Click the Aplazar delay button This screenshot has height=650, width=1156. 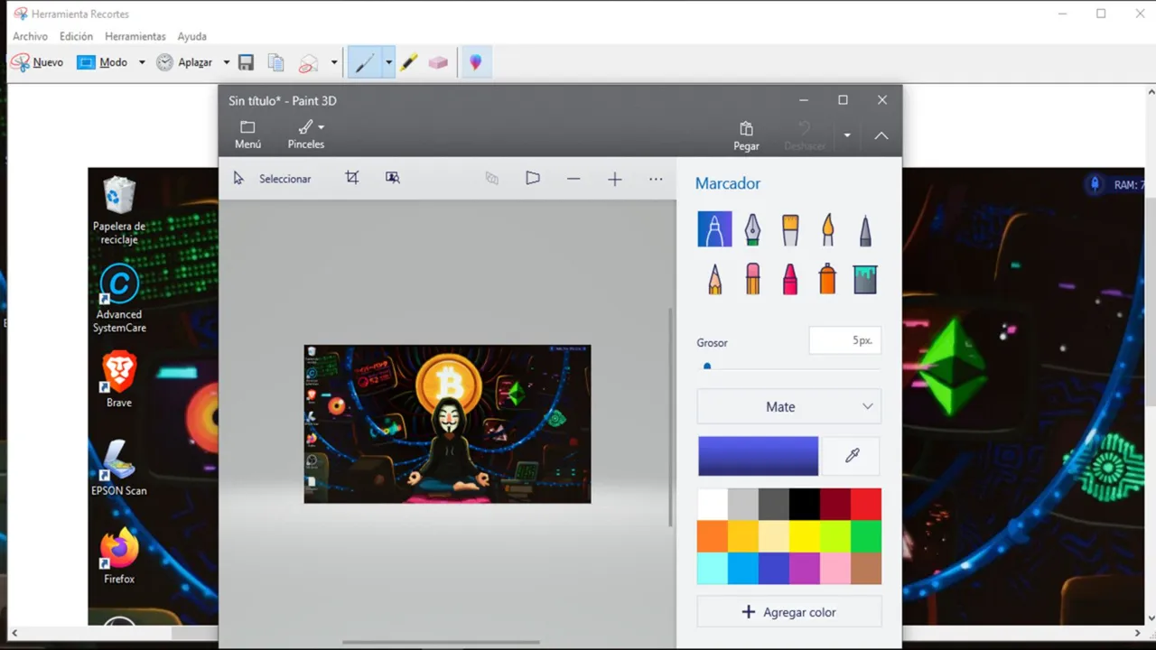[184, 62]
